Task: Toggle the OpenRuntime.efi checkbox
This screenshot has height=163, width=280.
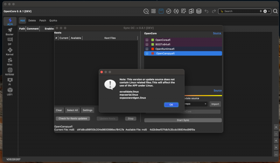Action: tap(147, 49)
